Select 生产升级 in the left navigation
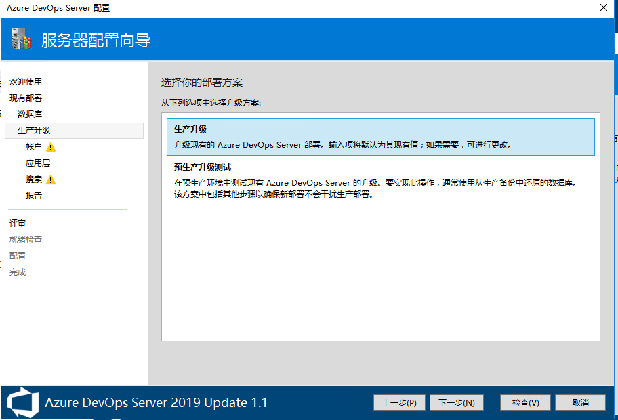The image size is (618, 420). point(34,131)
